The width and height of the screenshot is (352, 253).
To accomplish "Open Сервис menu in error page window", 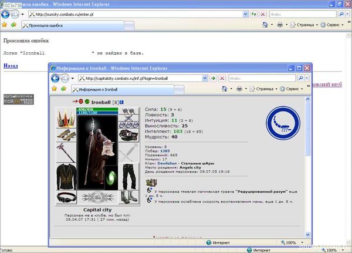I will pos(332,25).
